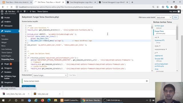The width and height of the screenshot is (183, 103).
Task: Open the Install Plugins submenu item
Action: tap(6, 56)
